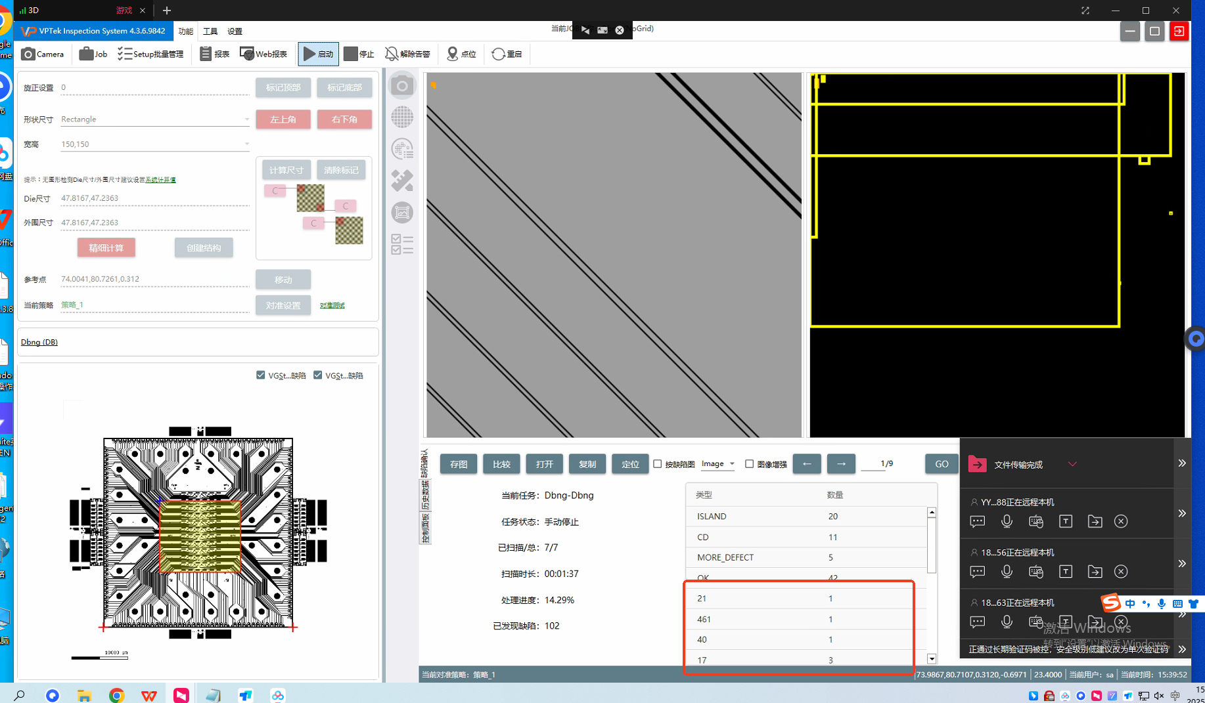Open the Camera tool in toolbar
Viewport: 1205px width, 703px height.
click(43, 54)
